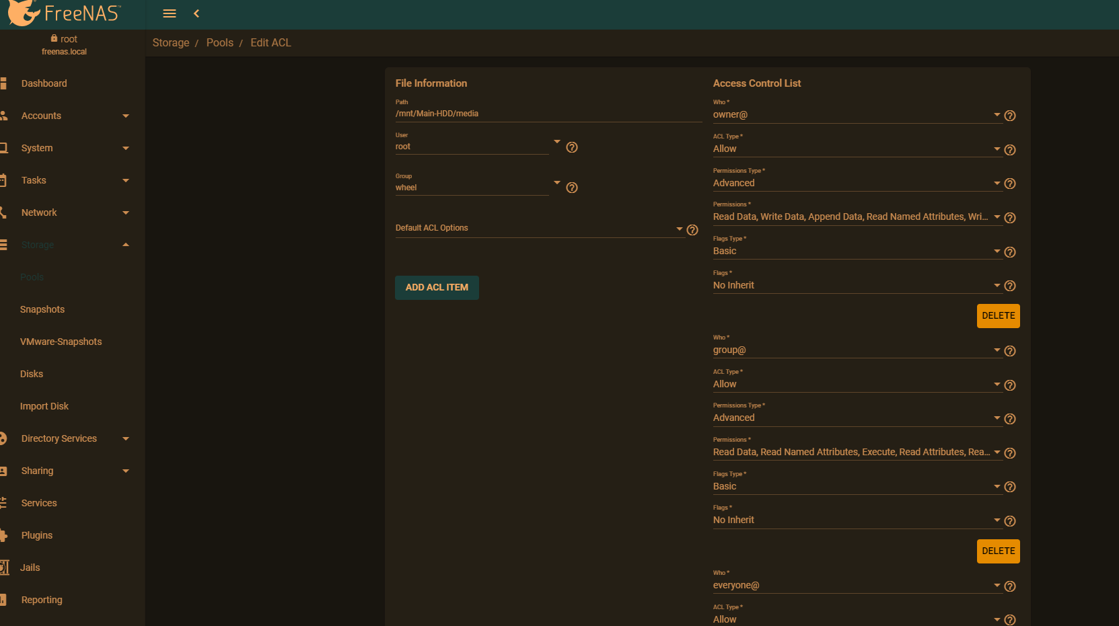This screenshot has width=1119, height=626.
Task: Open help for owner@ Permissions list
Action: 1010,218
